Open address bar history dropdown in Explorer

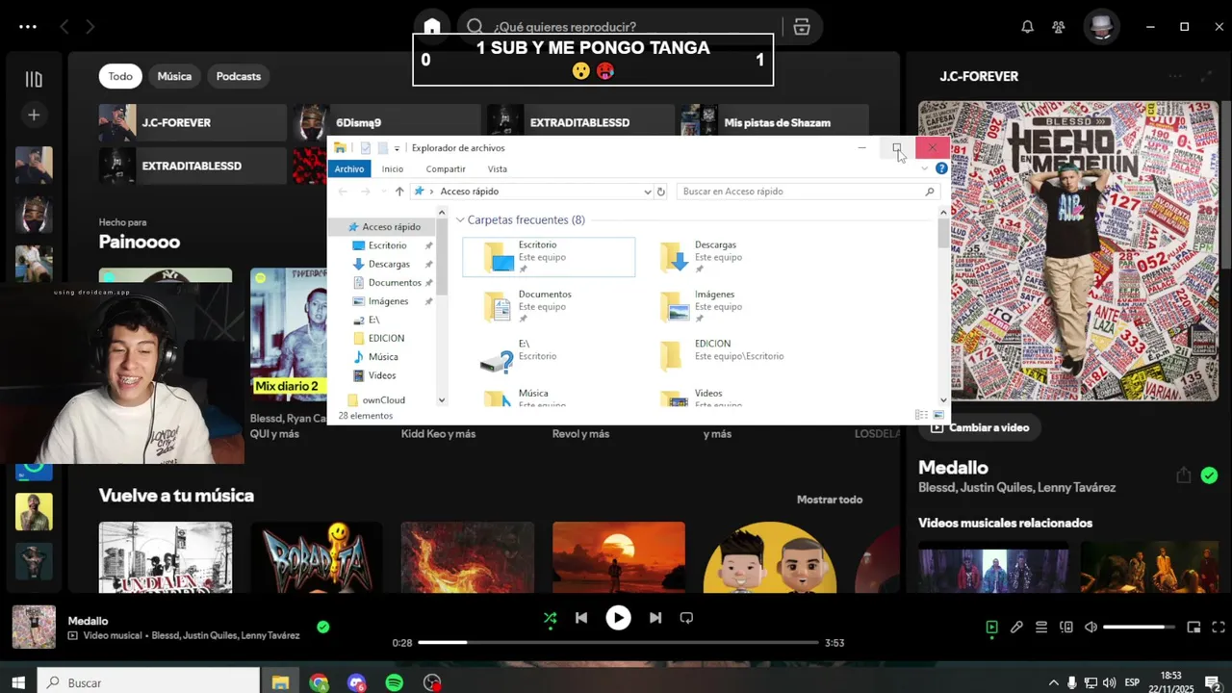[648, 192]
